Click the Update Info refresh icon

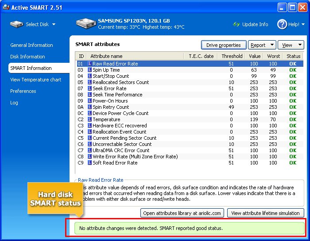[236, 24]
